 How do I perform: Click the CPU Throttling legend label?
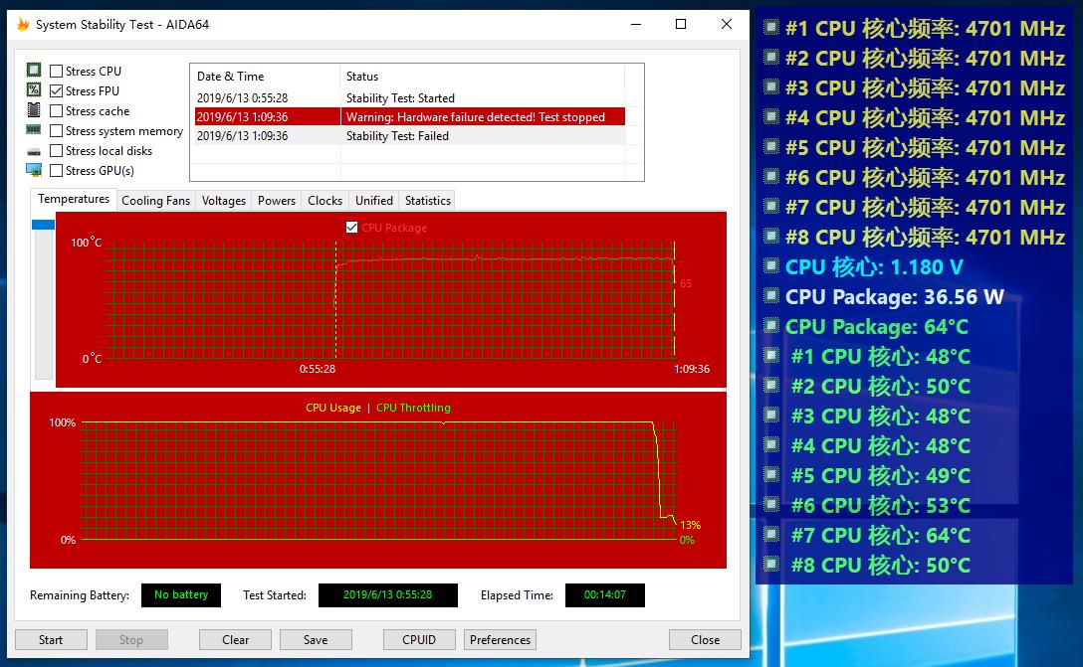[413, 408]
